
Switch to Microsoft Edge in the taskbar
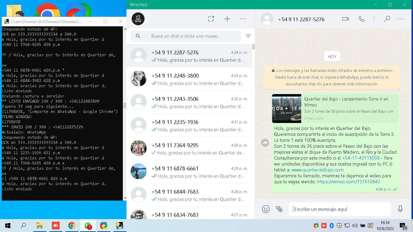coord(104,226)
